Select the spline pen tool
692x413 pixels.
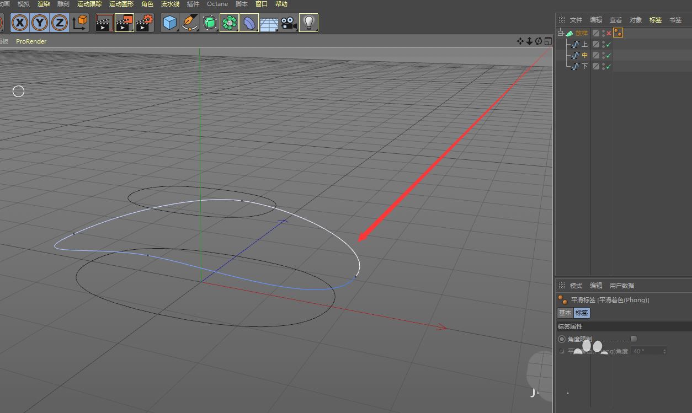point(190,23)
